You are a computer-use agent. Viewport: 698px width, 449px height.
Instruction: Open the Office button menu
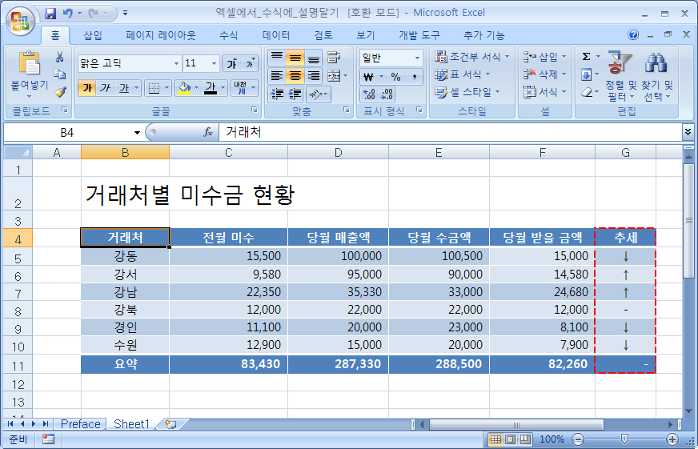(x=21, y=21)
